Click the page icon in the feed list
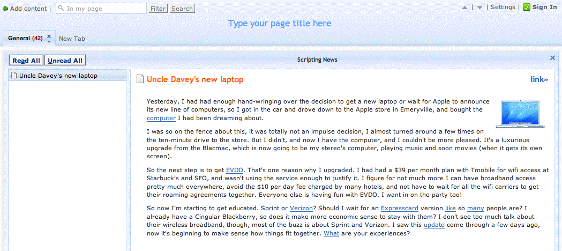 (x=14, y=76)
